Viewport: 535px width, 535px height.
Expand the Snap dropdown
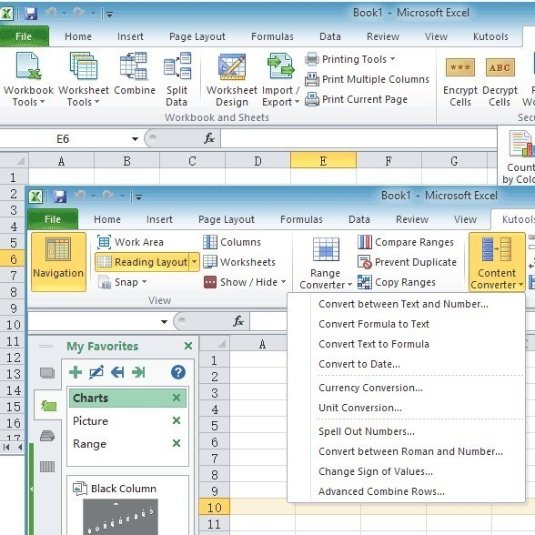click(x=144, y=282)
